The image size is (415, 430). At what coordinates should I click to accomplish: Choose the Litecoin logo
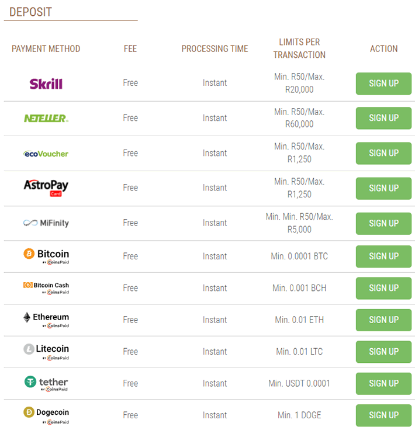46,352
